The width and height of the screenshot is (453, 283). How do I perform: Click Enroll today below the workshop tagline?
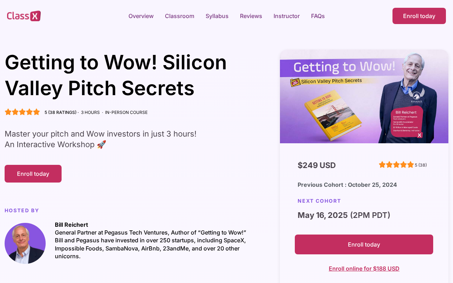pyautogui.click(x=33, y=174)
